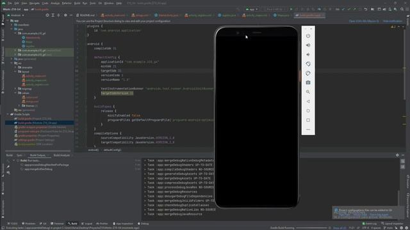Image resolution: width=410 pixels, height=230 pixels.
Task: Switch to the Sync tab in Build panel
Action: tap(19, 155)
